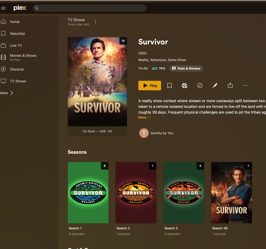Play Survivor with Play button
Screen dimensions: 266x249
(x=150, y=85)
